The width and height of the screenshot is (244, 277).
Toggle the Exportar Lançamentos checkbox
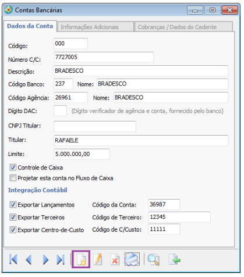click(x=13, y=205)
